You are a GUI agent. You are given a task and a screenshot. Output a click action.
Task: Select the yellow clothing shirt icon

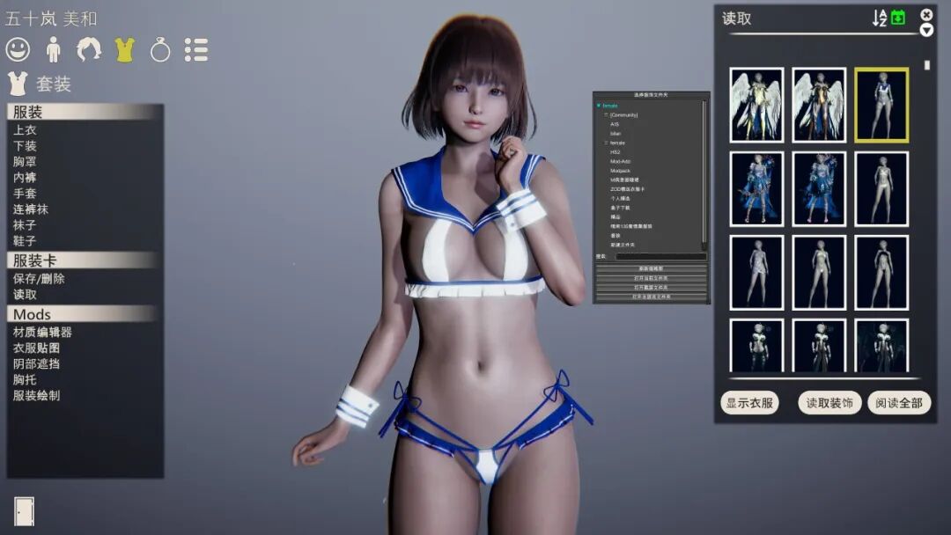124,49
